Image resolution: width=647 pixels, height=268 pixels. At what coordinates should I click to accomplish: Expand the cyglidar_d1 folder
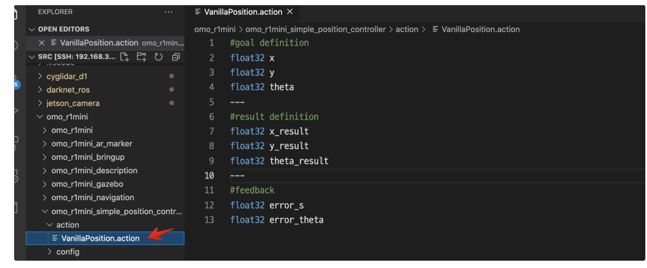[67, 76]
